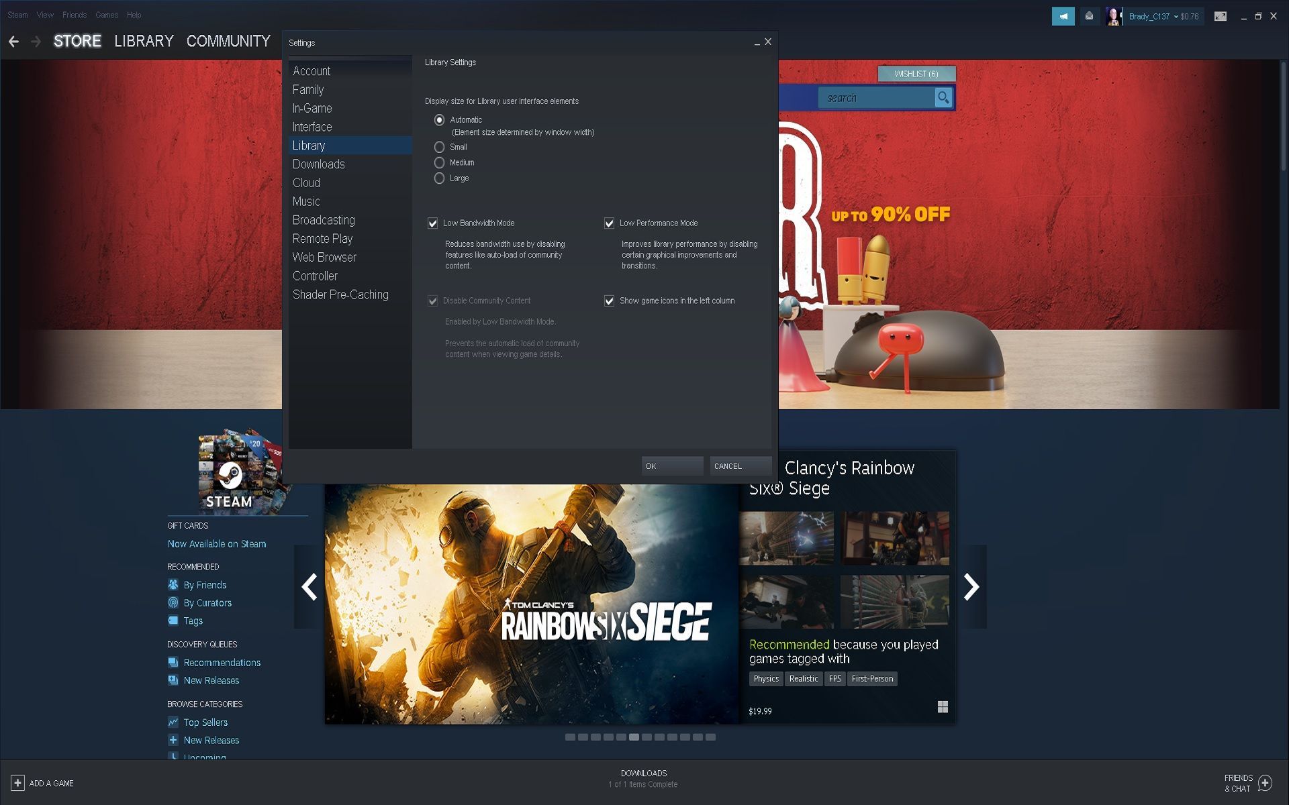The image size is (1289, 805).
Task: Open Web Browser settings category
Action: [x=350, y=258]
